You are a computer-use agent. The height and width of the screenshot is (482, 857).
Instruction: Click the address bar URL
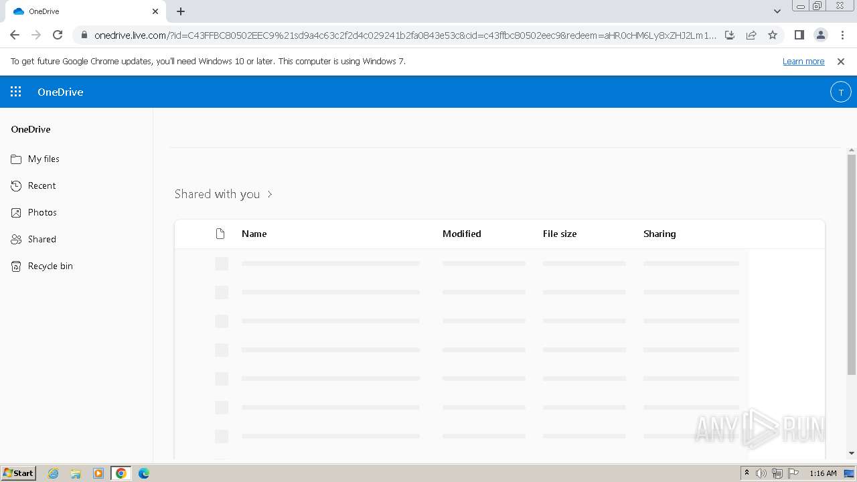[405, 35]
